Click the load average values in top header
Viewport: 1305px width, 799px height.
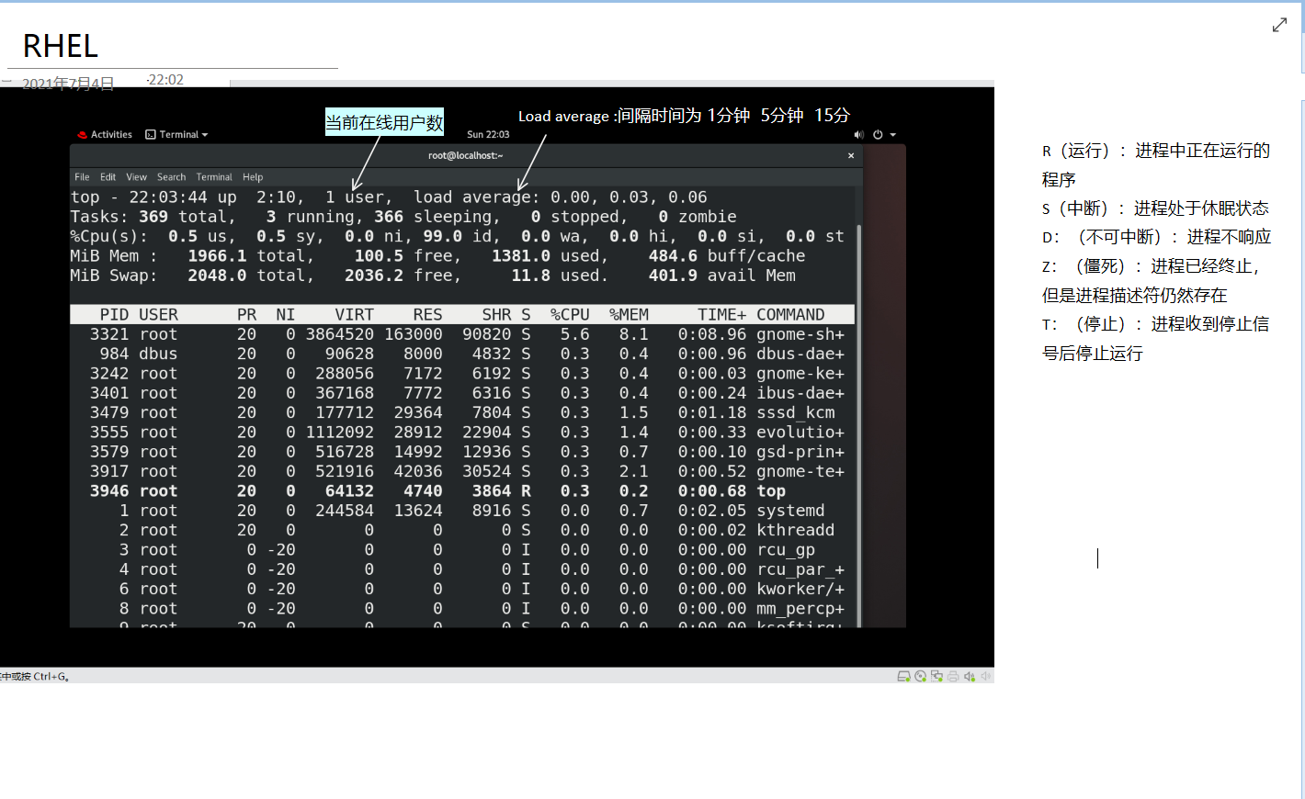(629, 197)
